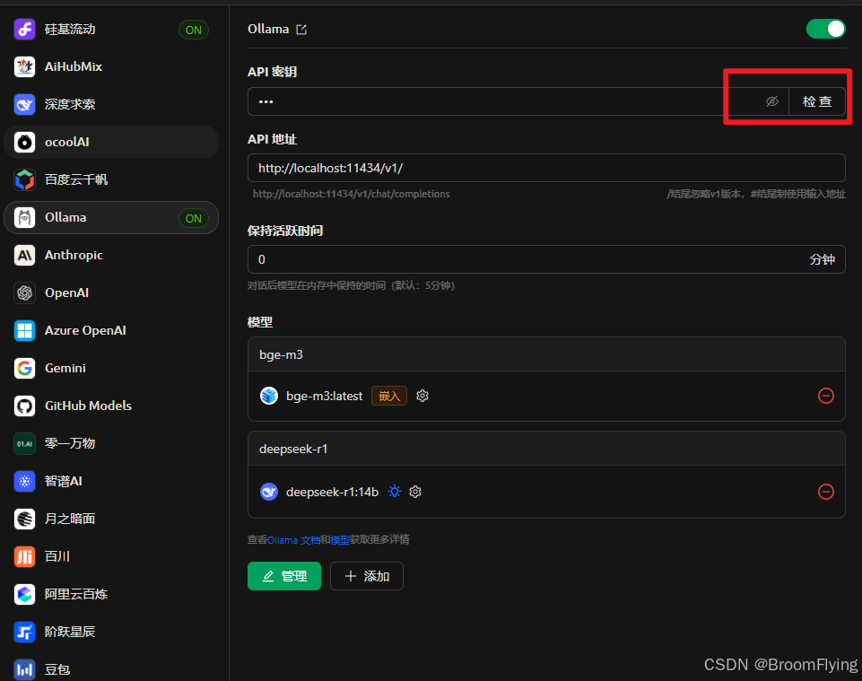Click the ocoolAI provider icon

pyautogui.click(x=25, y=142)
